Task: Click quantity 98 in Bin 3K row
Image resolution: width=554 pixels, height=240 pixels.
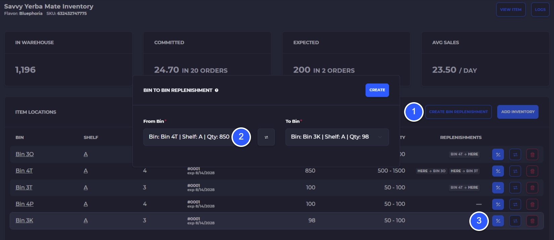Action: tap(312, 221)
